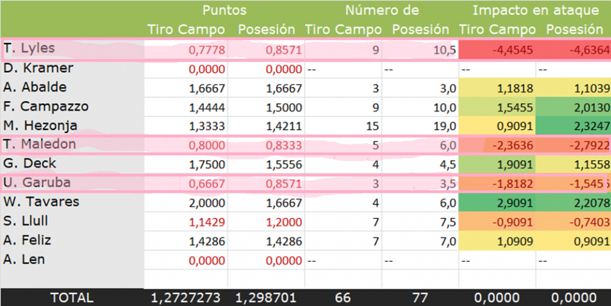Click the TOTAL row label
The height and width of the screenshot is (306, 611).
[x=72, y=298]
